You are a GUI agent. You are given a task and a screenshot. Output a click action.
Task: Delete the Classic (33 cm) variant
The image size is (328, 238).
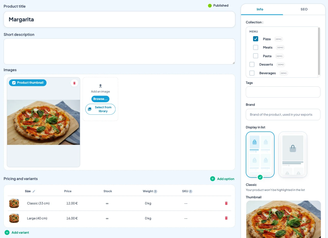tap(226, 203)
